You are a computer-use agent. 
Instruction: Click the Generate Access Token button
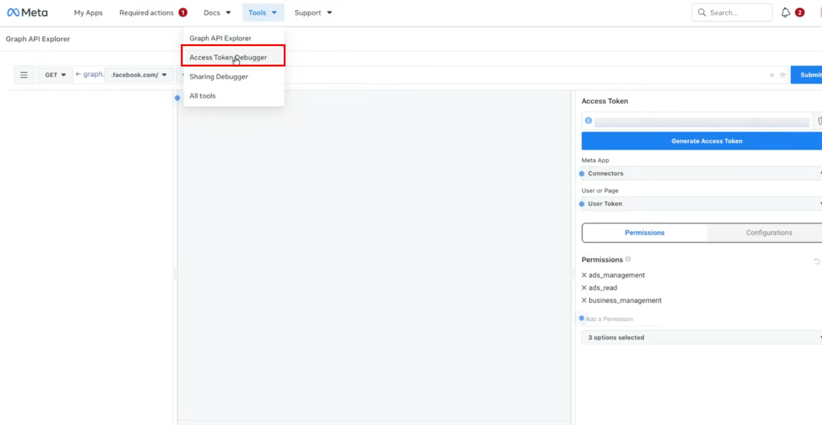click(701, 141)
